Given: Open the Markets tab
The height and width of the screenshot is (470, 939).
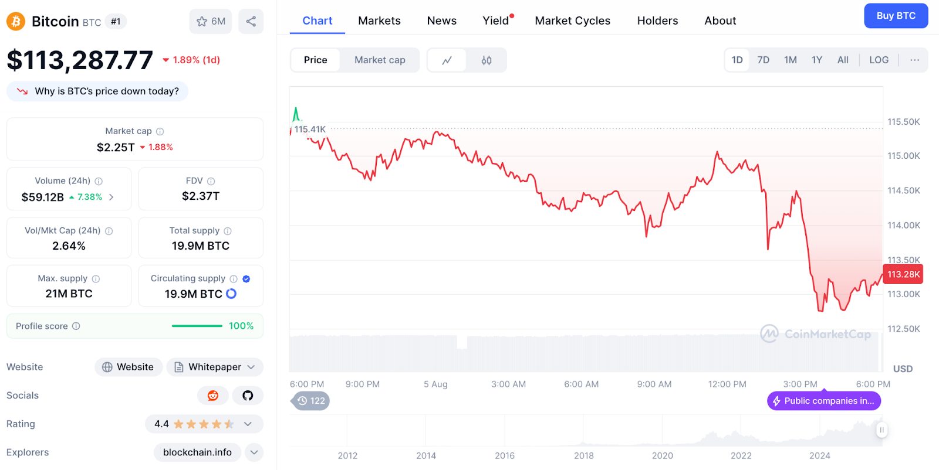Looking at the screenshot, I should click(379, 21).
